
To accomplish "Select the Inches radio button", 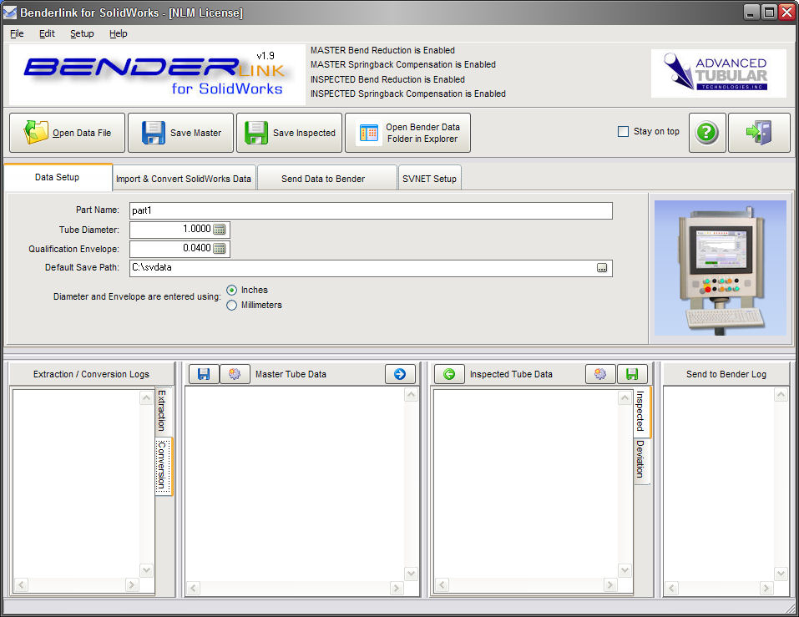I will coord(231,290).
